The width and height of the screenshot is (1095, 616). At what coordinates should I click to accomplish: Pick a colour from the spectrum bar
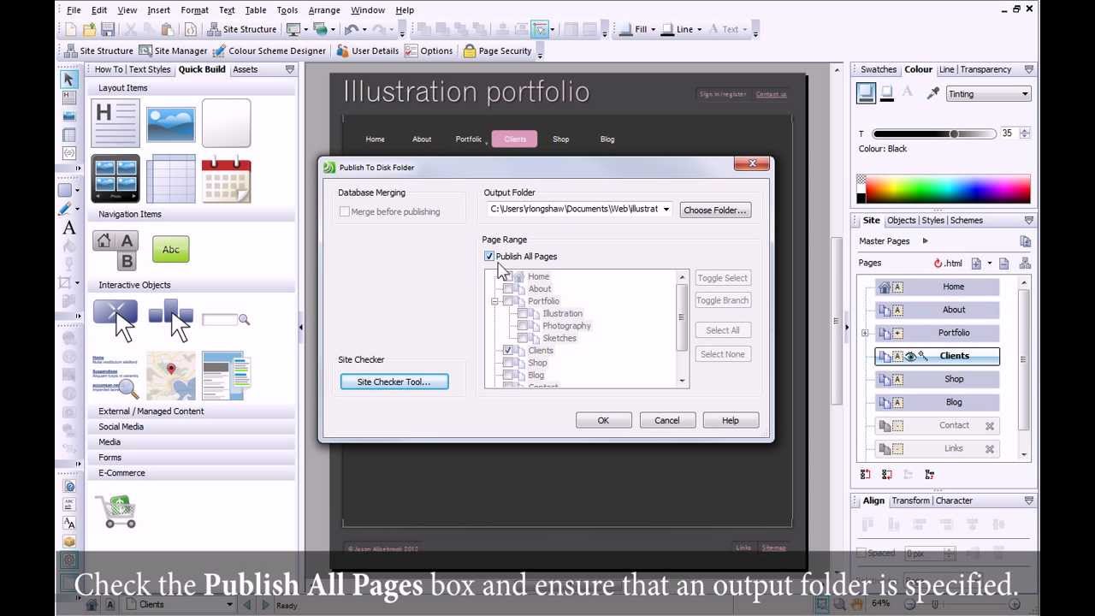tap(948, 189)
